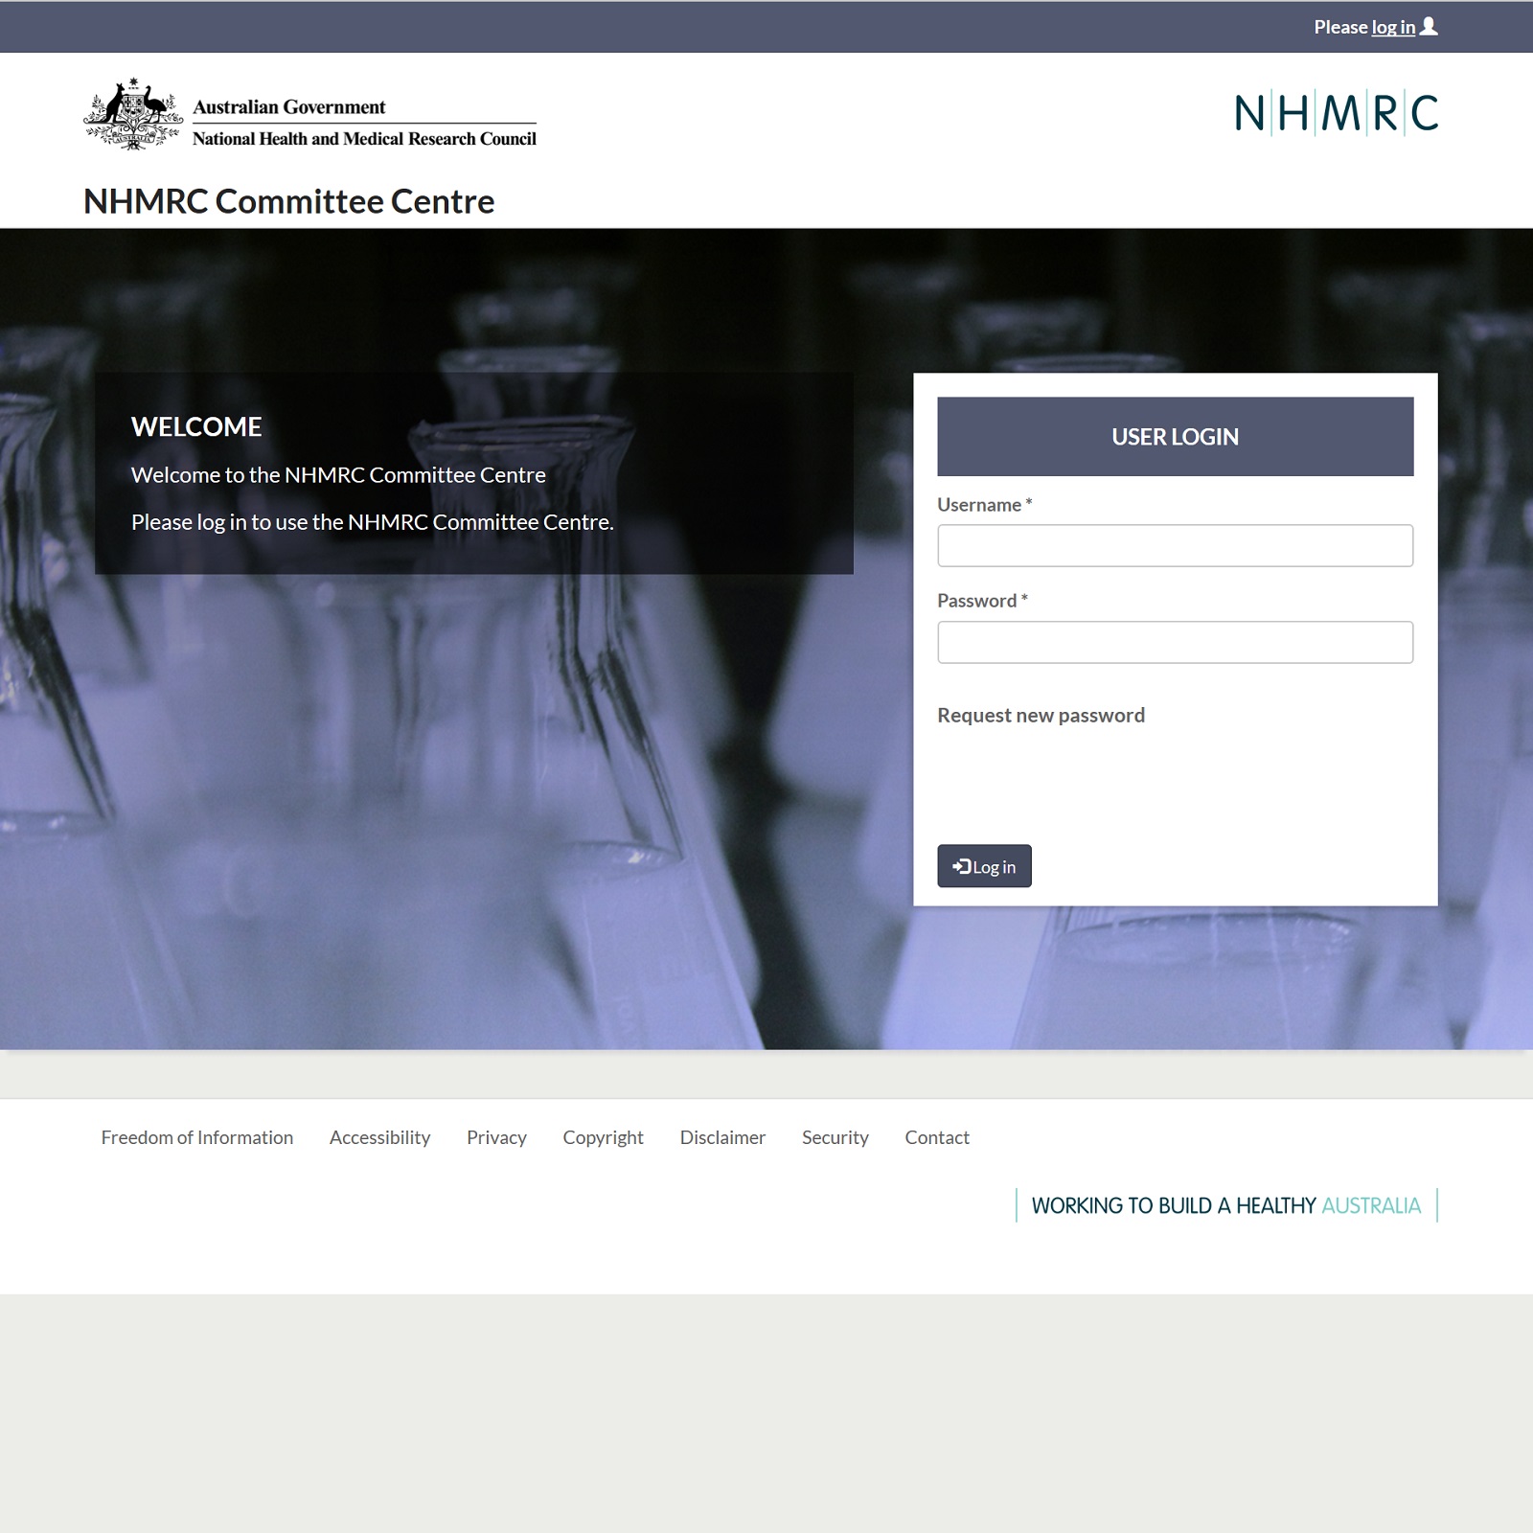Click the NHMRC Committee Centre site title
The width and height of the screenshot is (1533, 1533).
tap(289, 201)
